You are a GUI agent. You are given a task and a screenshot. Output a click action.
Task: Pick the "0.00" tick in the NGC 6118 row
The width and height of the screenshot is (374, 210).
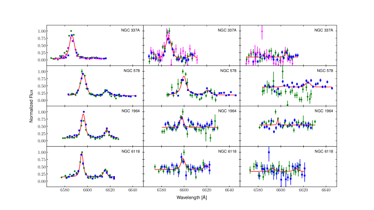click(42, 181)
